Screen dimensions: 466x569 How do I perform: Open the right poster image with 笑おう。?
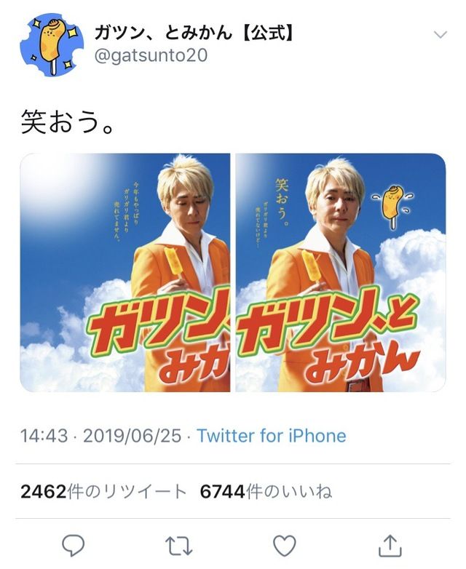click(341, 273)
